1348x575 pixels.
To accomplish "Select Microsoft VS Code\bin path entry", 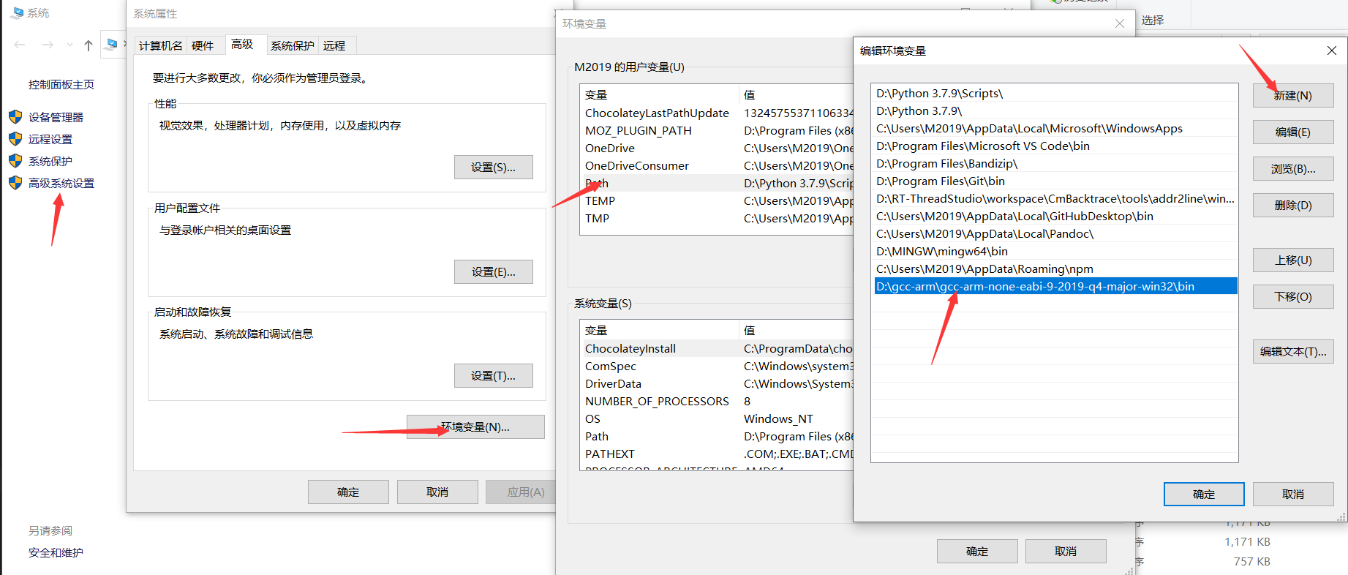I will point(1055,146).
